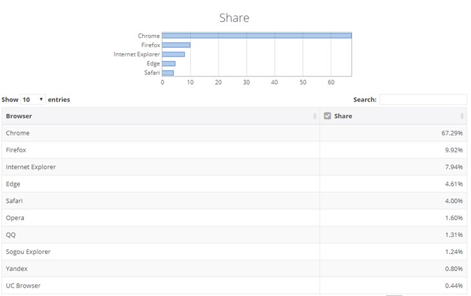
Task: Click the Share column sort arrows
Action: (462, 116)
